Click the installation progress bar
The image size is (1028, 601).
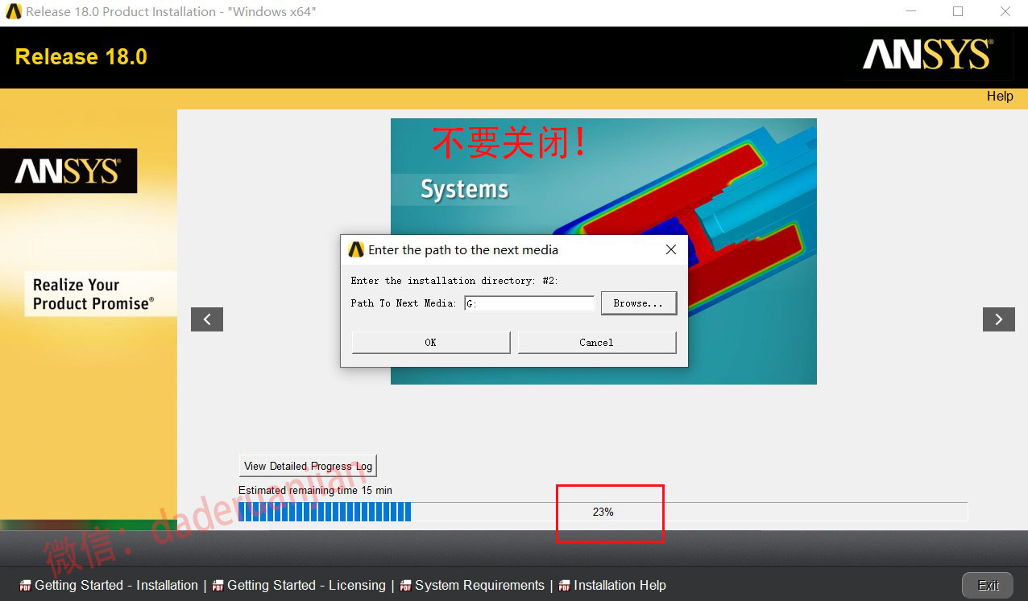[603, 512]
